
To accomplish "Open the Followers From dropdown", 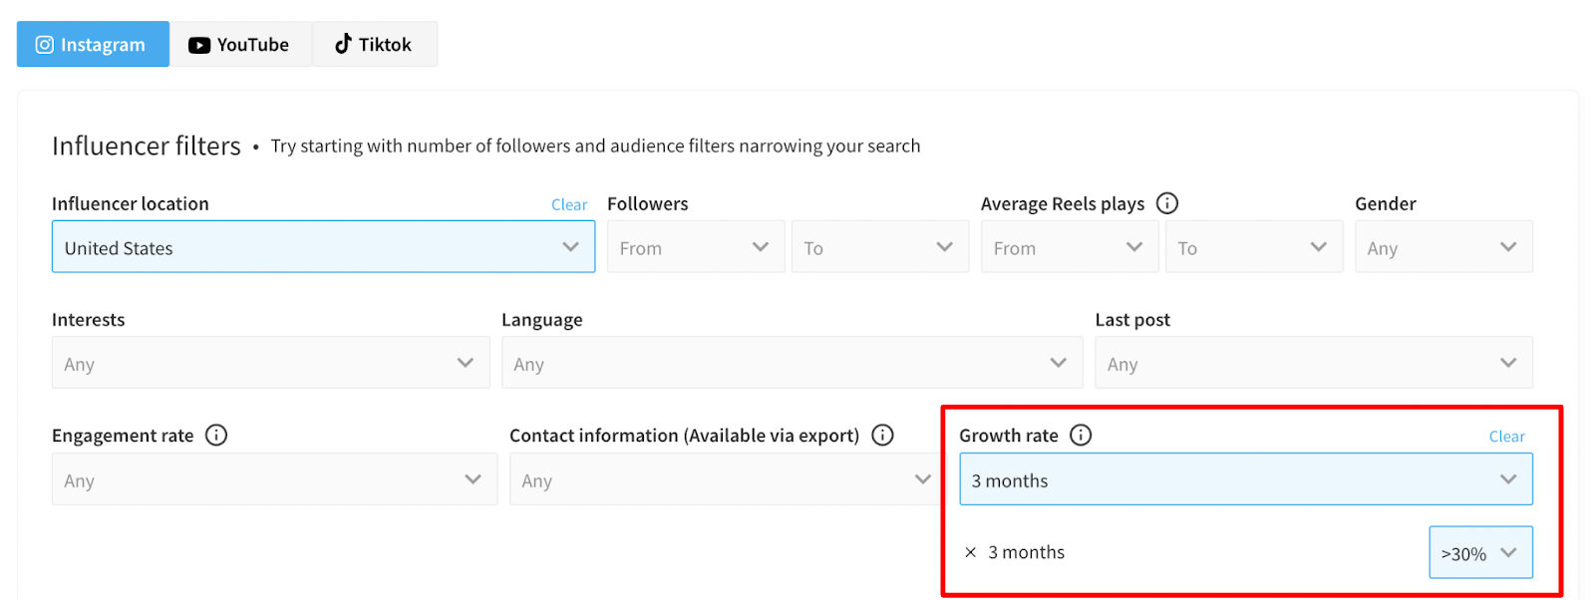I will [x=696, y=247].
